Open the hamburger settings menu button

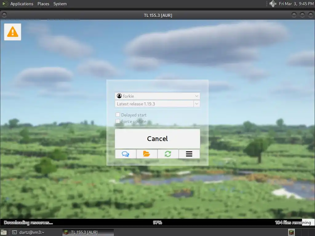pyautogui.click(x=189, y=154)
